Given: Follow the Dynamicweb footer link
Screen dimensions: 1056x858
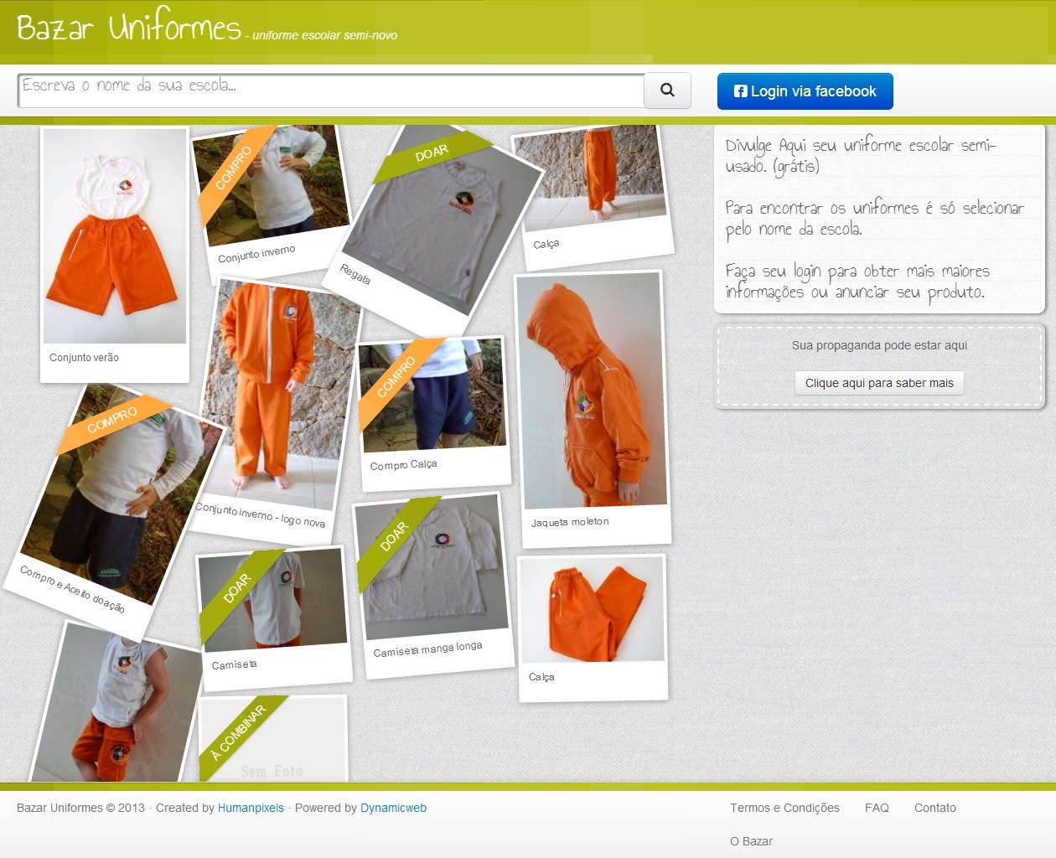Looking at the screenshot, I should tap(393, 808).
